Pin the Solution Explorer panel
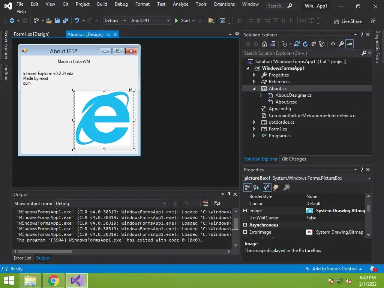This screenshot has height=288, width=384. (361, 34)
